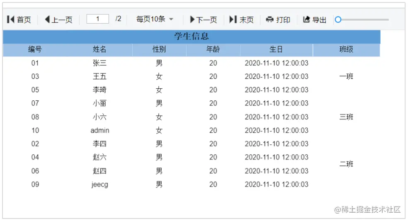This screenshot has height=221, width=408.
Task: Click the 生日 column header
Action: (x=276, y=49)
